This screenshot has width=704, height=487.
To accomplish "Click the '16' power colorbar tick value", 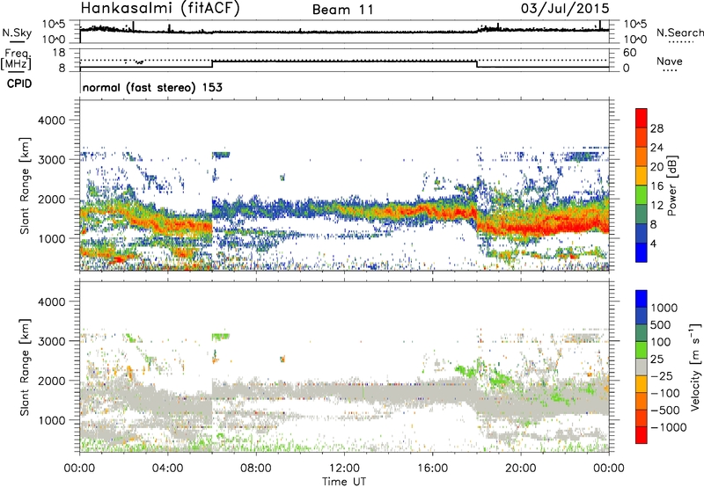I will (x=656, y=186).
